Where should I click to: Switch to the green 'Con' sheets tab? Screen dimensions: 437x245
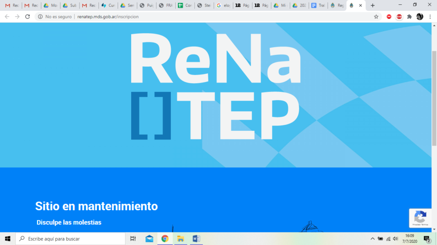[185, 5]
